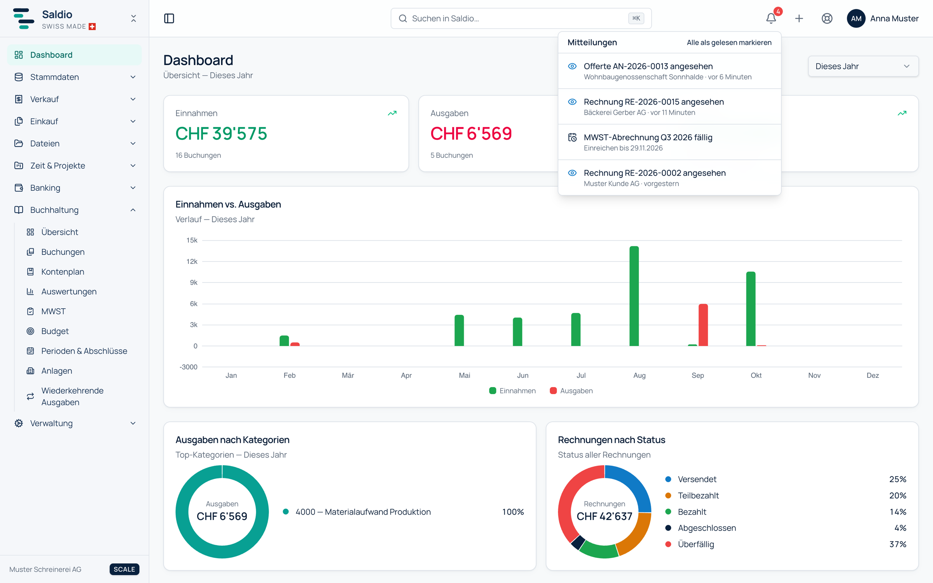Click the Saldio logo
933x583 pixels.
coord(23,18)
